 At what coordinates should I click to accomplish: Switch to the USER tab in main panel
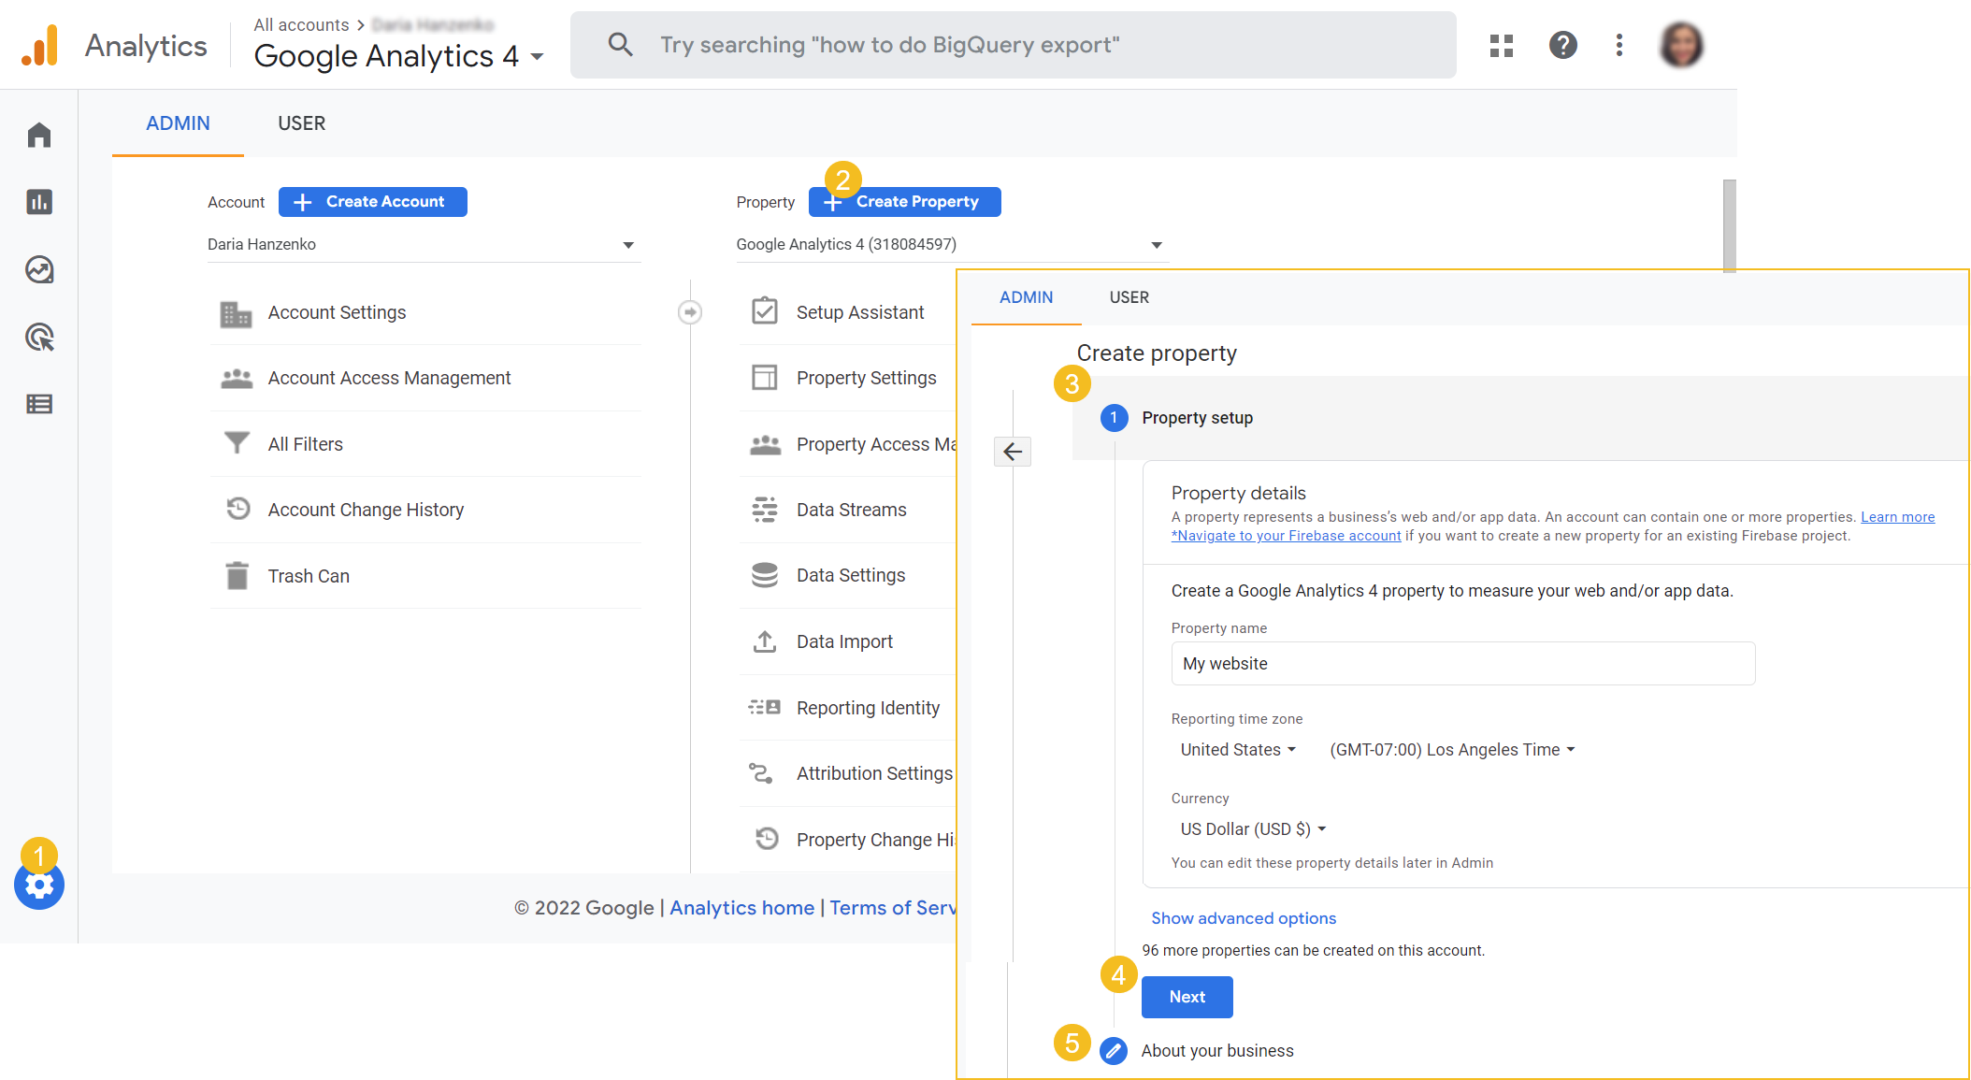pyautogui.click(x=298, y=122)
